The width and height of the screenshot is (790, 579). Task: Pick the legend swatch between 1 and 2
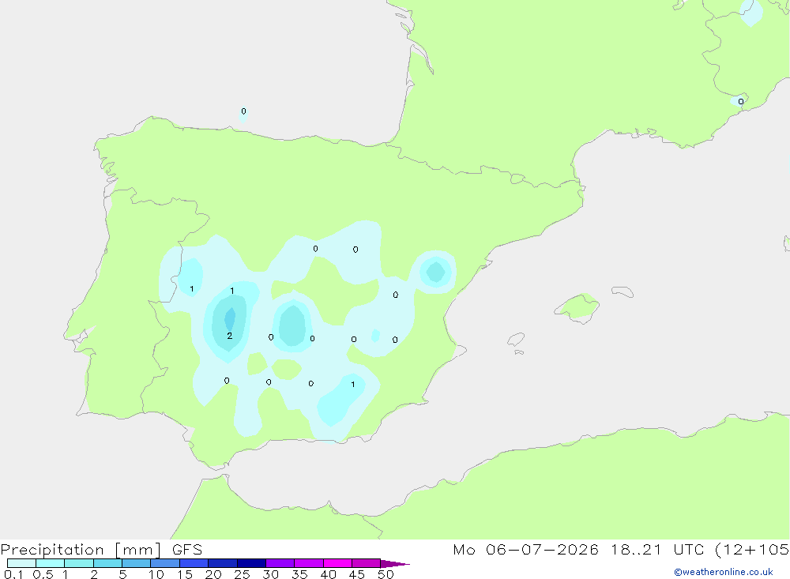(x=78, y=563)
